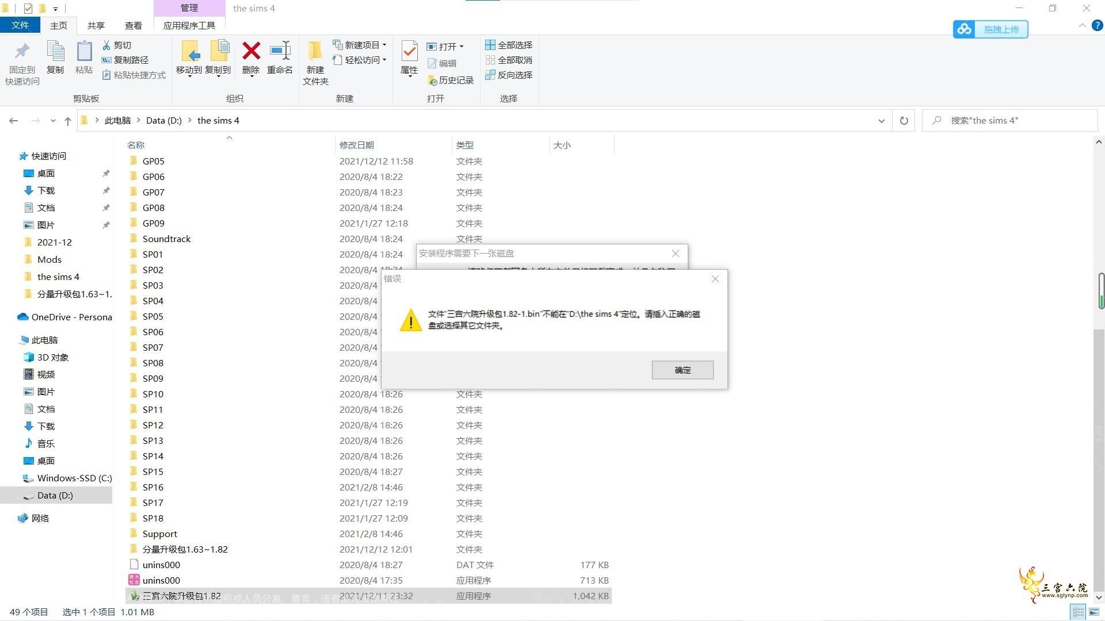Go back using the left arrow
Viewport: 1105px width, 621px height.
14,121
